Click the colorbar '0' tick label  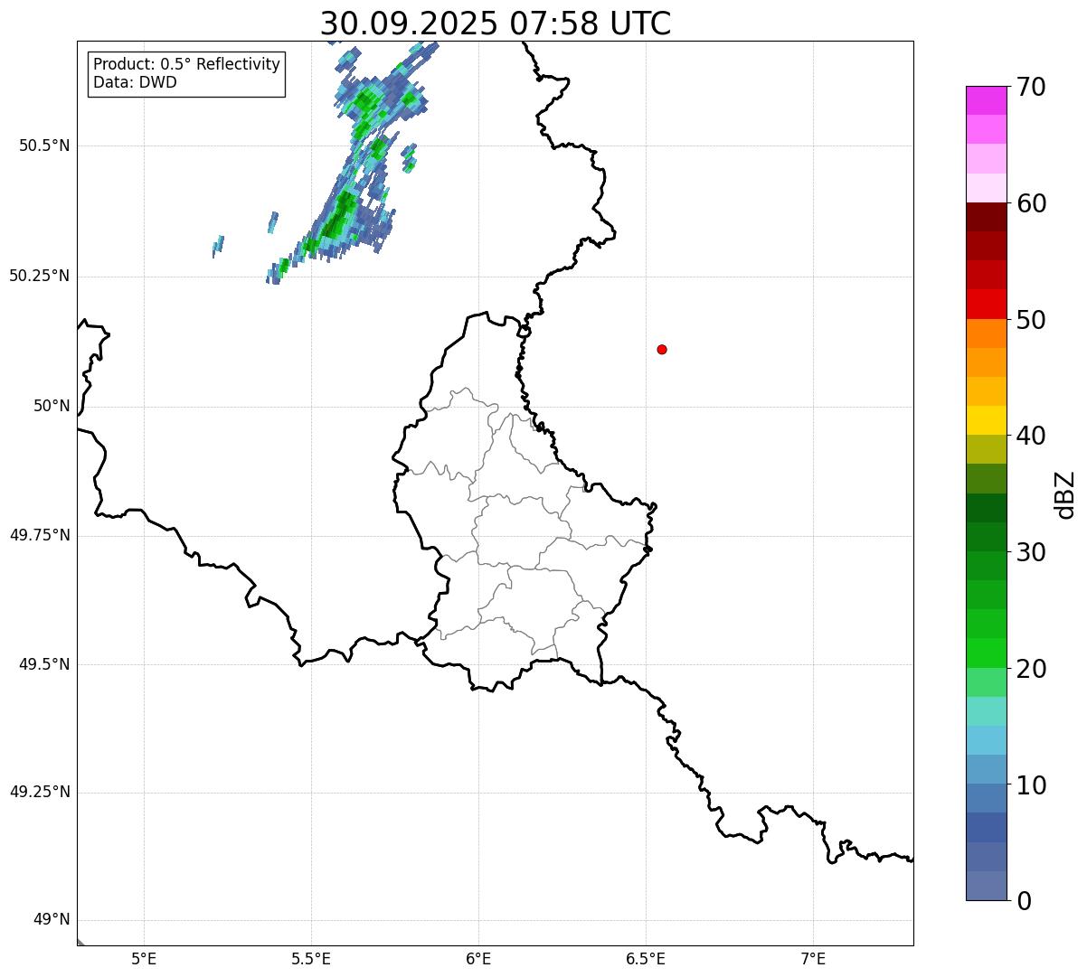click(1024, 901)
